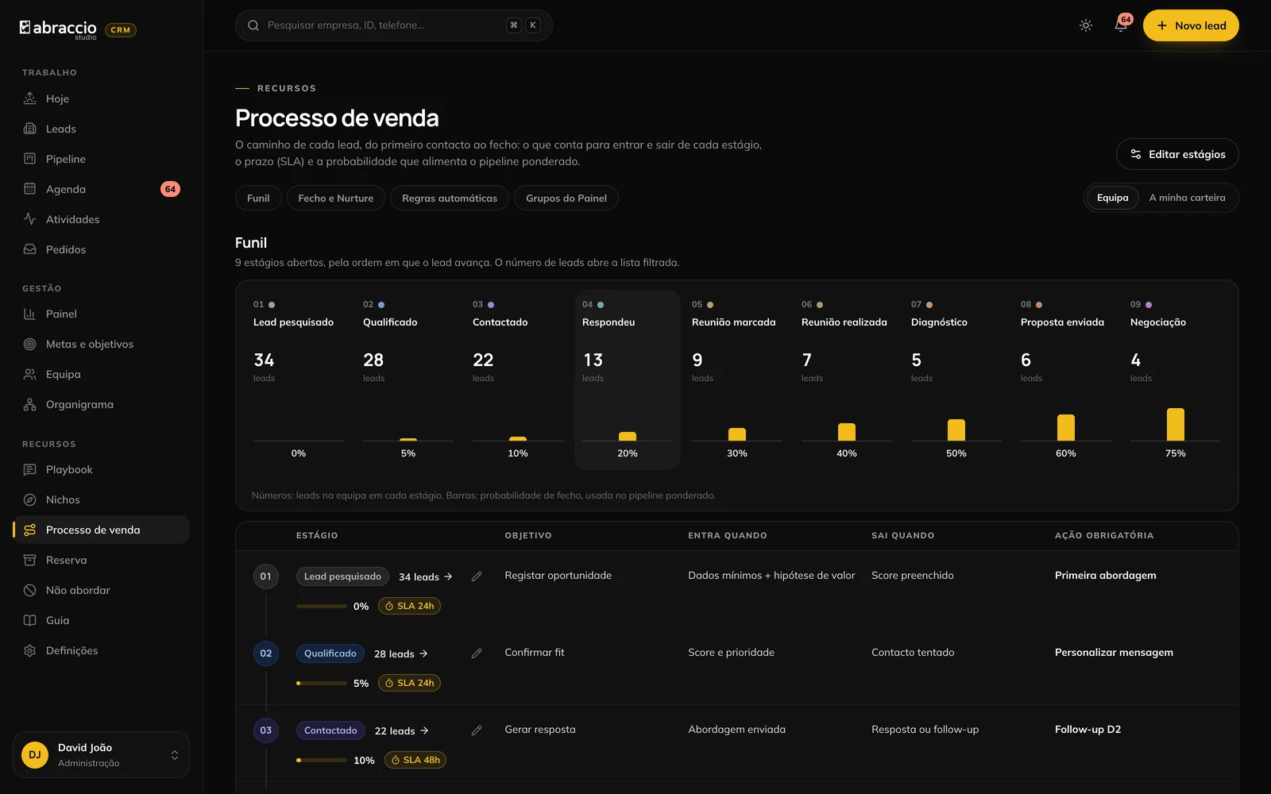Go to Pipeline in sidebar
The image size is (1271, 794).
101,159
